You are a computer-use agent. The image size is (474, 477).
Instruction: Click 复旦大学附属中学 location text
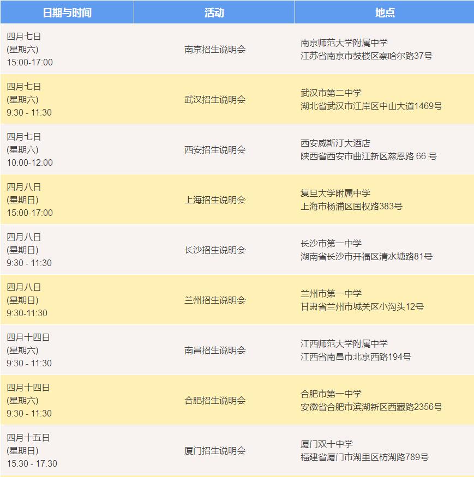(335, 194)
